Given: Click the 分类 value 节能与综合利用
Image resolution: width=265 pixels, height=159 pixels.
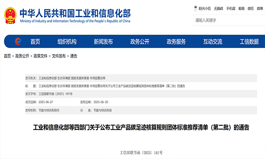Looking at the screenshot, I should click(102, 110).
